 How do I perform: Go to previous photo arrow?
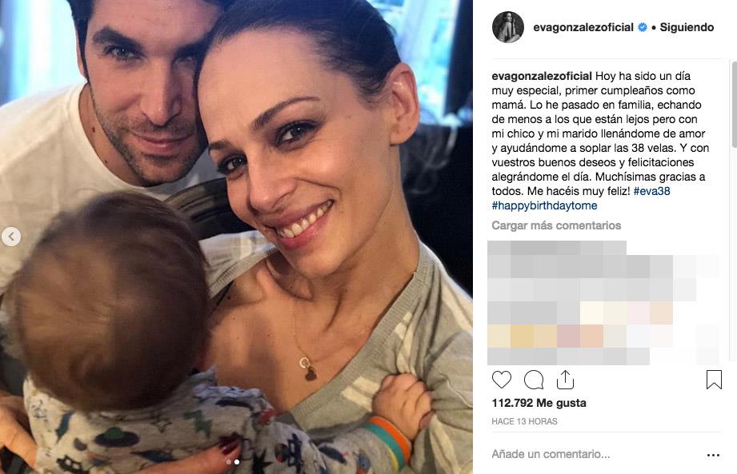tap(11, 237)
